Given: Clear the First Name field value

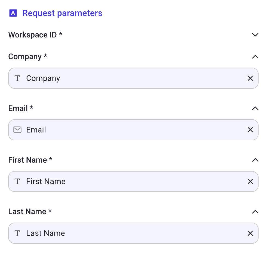Looking at the screenshot, I should (x=250, y=181).
